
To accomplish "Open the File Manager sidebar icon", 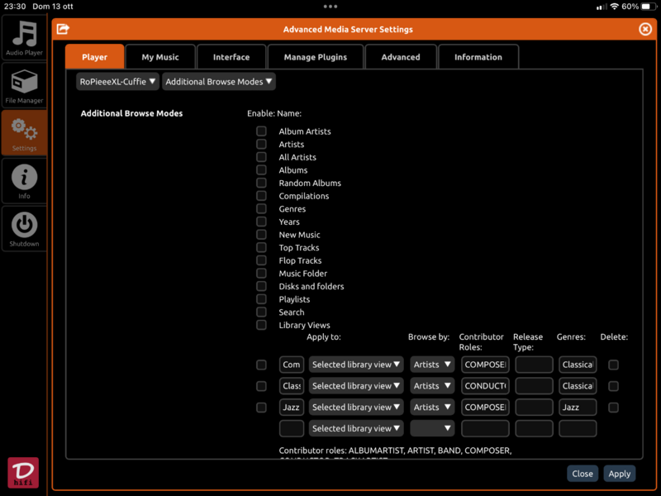I will point(24,86).
